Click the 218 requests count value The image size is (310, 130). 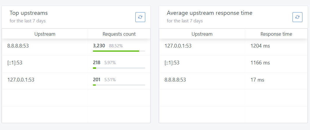(x=97, y=62)
